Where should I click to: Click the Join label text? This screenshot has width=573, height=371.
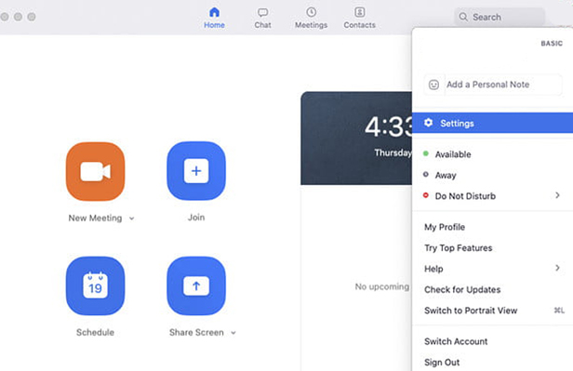(196, 218)
